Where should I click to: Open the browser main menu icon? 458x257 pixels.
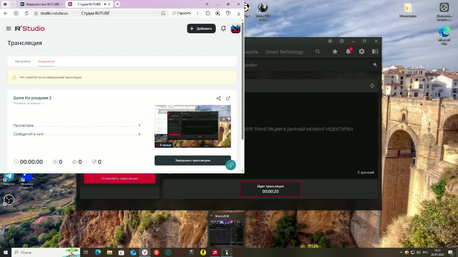[x=207, y=4]
